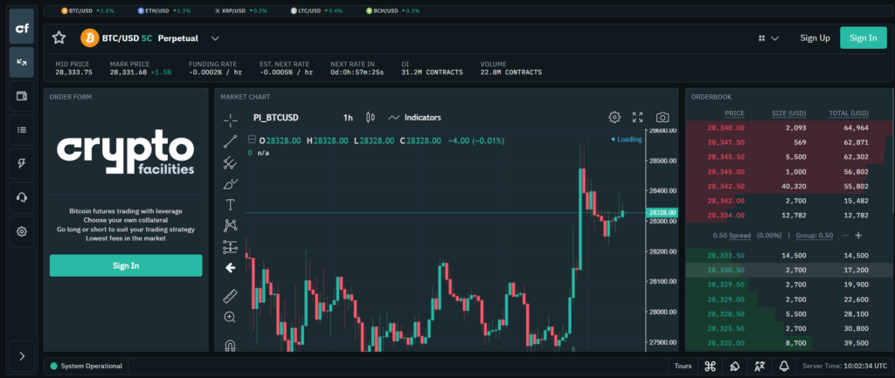Click the Sign In button in header

click(863, 38)
